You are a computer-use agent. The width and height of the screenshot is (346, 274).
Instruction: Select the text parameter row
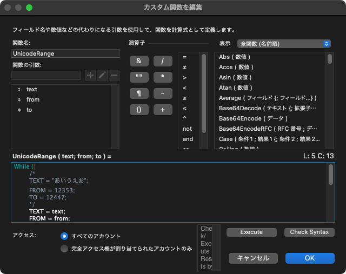[x=61, y=89]
